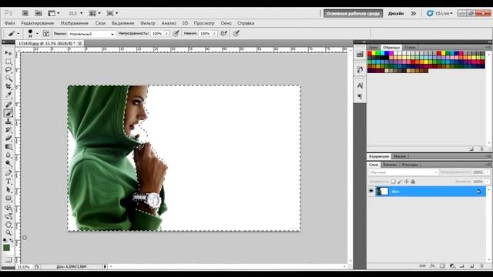Open the Фильтр menu
The height and width of the screenshot is (277, 493).
pyautogui.click(x=148, y=23)
